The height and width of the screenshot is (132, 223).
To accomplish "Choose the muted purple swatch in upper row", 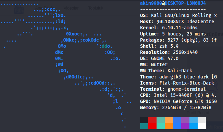I will coord(185,120).
